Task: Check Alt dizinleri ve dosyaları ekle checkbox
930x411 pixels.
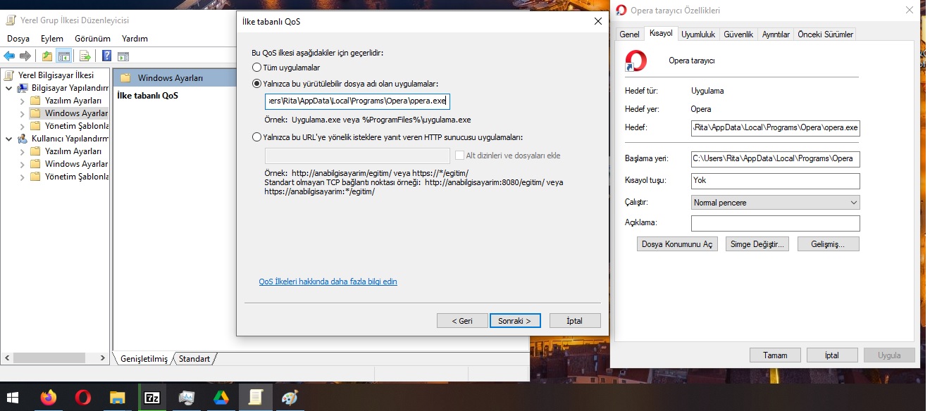Action: (x=460, y=156)
